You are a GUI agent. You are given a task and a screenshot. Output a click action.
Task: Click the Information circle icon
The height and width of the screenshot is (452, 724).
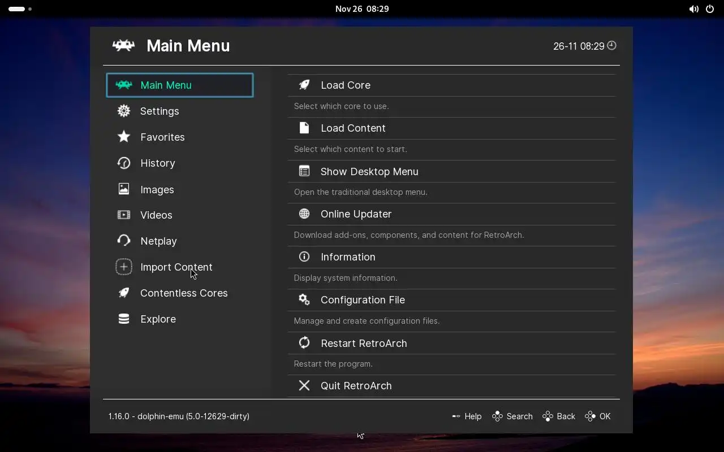tap(304, 257)
